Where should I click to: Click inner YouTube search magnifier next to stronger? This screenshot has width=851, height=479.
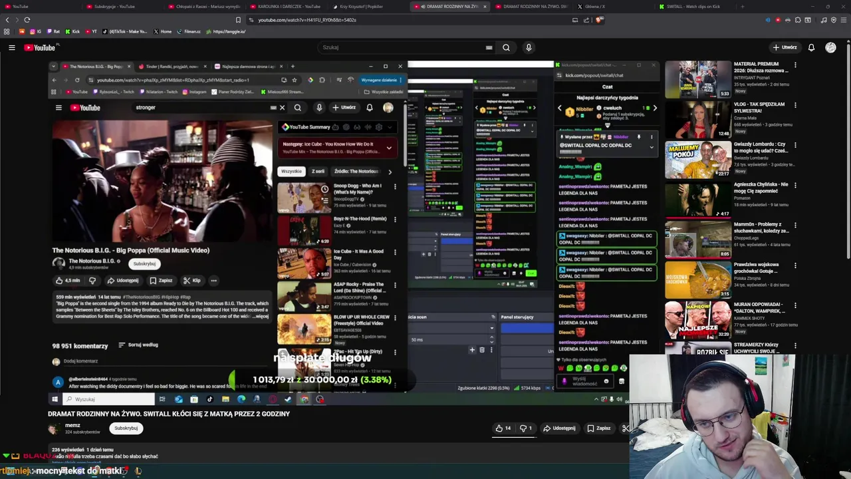298,108
